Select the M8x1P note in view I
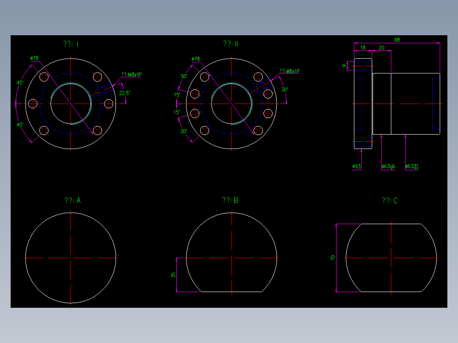 pos(131,74)
